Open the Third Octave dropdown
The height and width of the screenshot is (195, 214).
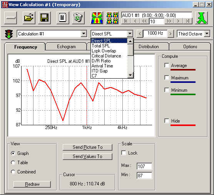click(x=207, y=34)
